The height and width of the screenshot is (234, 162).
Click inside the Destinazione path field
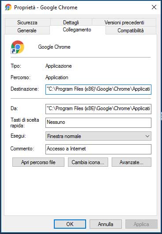98,89
